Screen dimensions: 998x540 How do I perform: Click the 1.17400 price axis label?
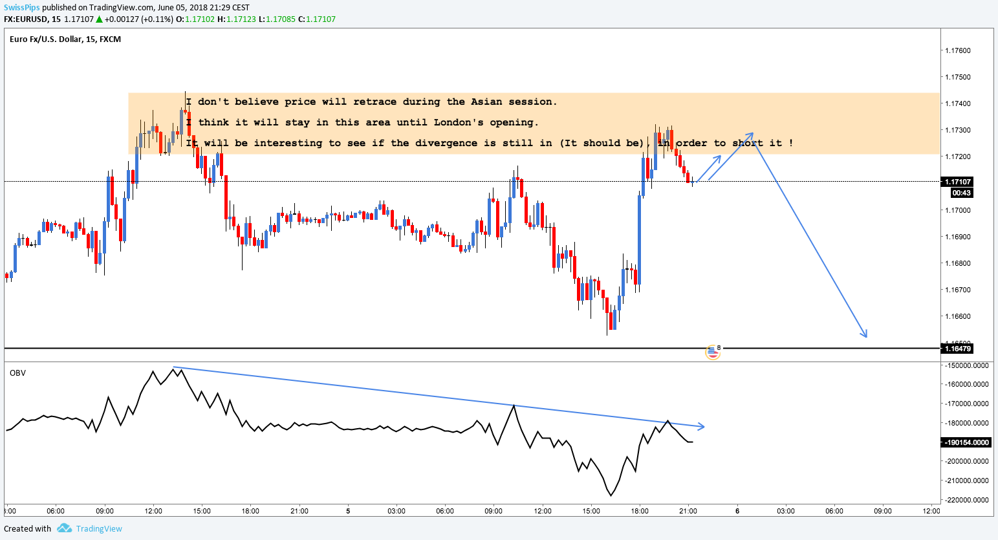[x=958, y=103]
